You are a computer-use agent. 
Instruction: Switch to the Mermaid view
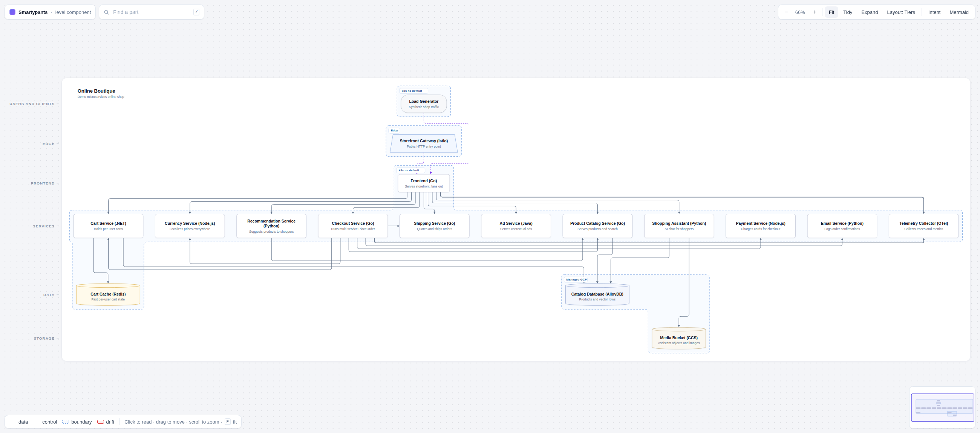[959, 12]
